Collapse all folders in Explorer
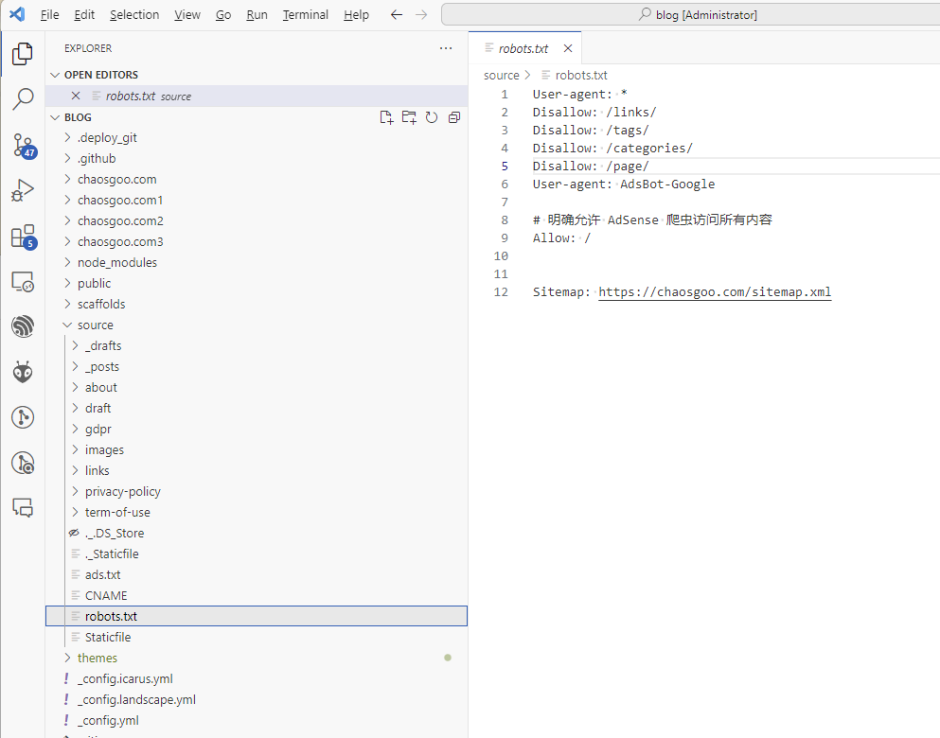940x738 pixels. 454,117
